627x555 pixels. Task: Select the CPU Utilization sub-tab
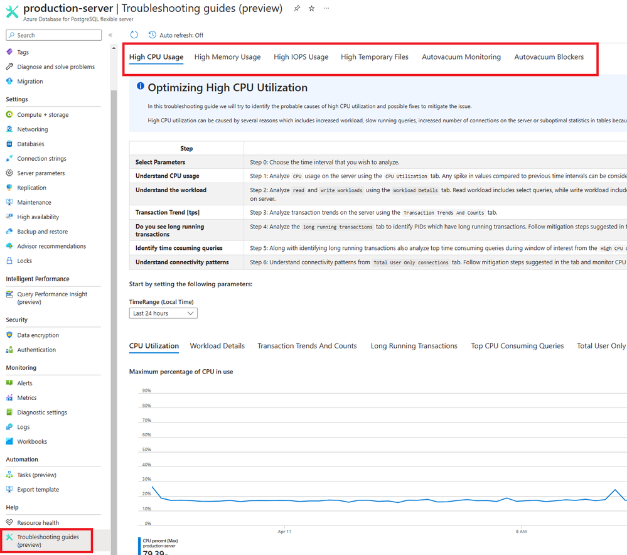coord(154,346)
